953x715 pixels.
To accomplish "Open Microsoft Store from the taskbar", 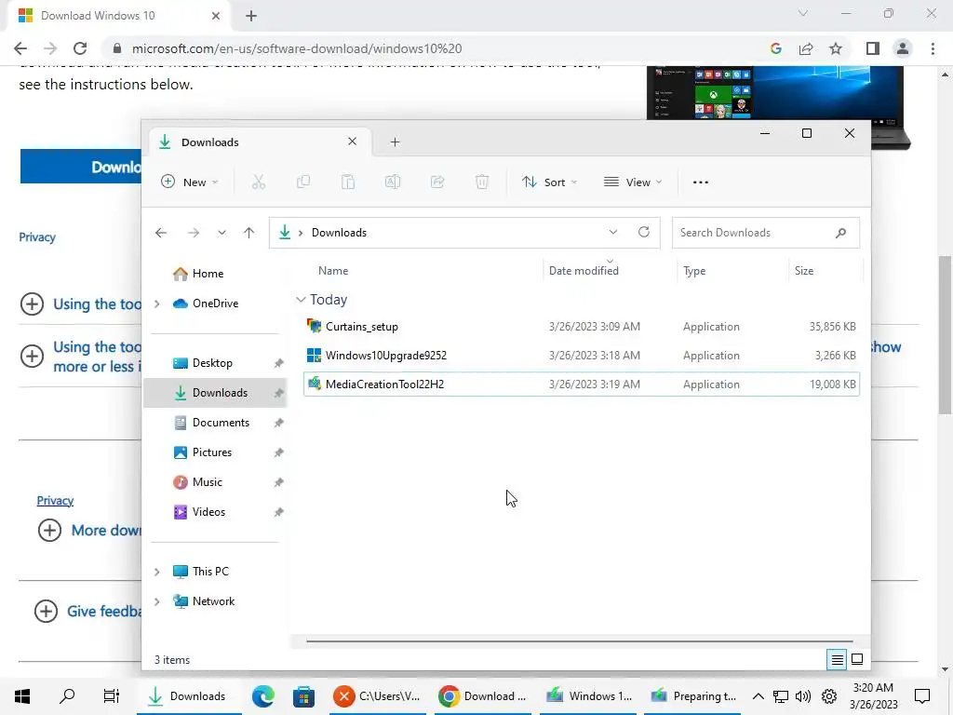I will click(303, 696).
